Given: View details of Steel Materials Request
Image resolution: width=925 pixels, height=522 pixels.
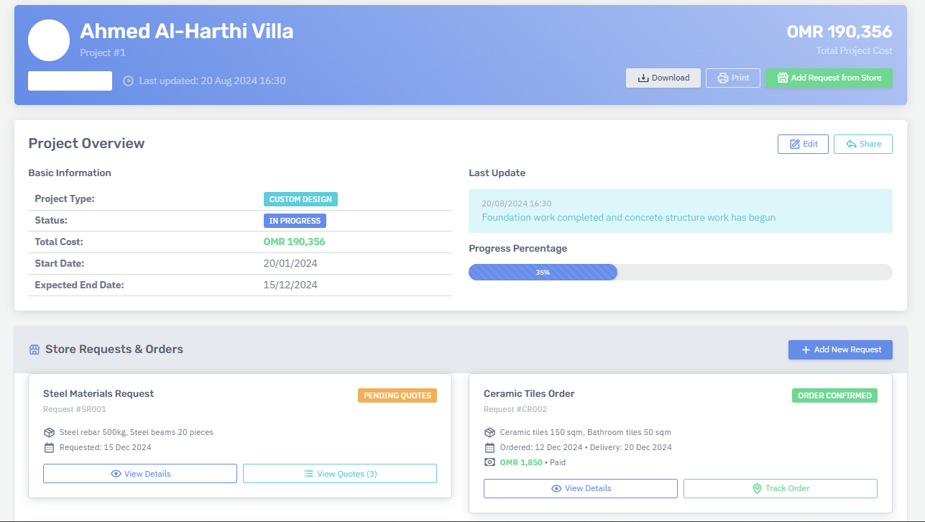Looking at the screenshot, I should [140, 474].
